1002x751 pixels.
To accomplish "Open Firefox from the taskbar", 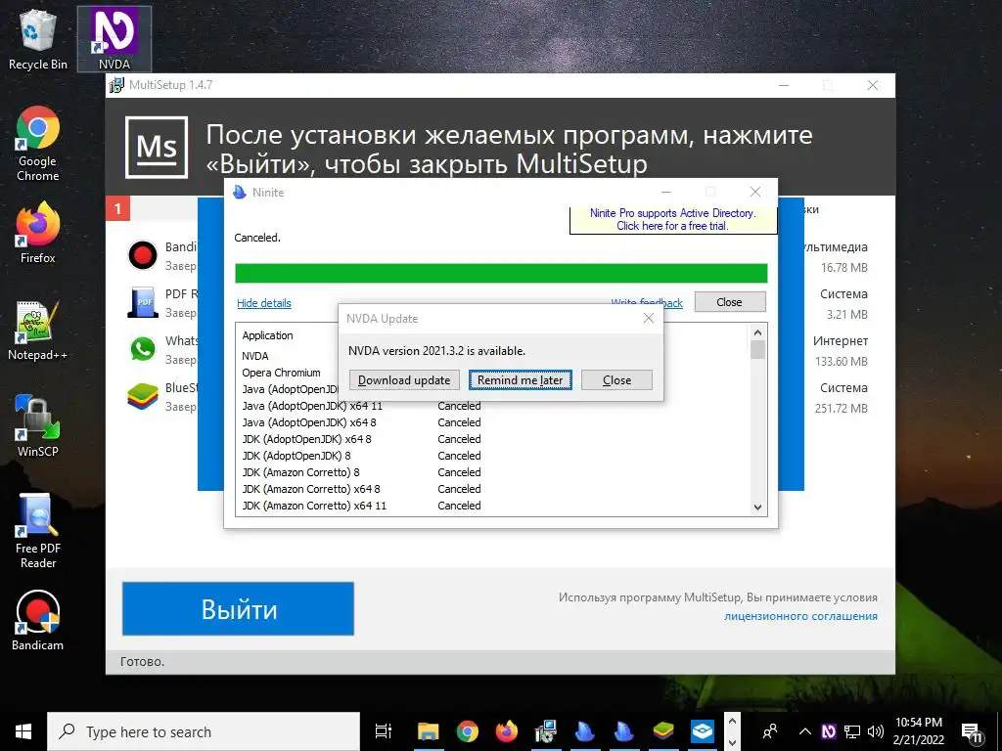I will [507, 731].
